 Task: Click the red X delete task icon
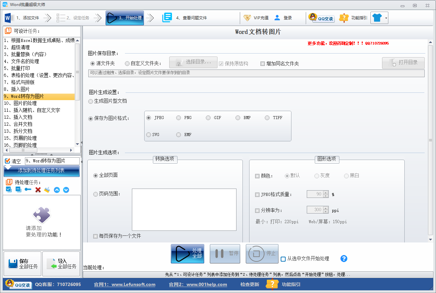point(38,190)
